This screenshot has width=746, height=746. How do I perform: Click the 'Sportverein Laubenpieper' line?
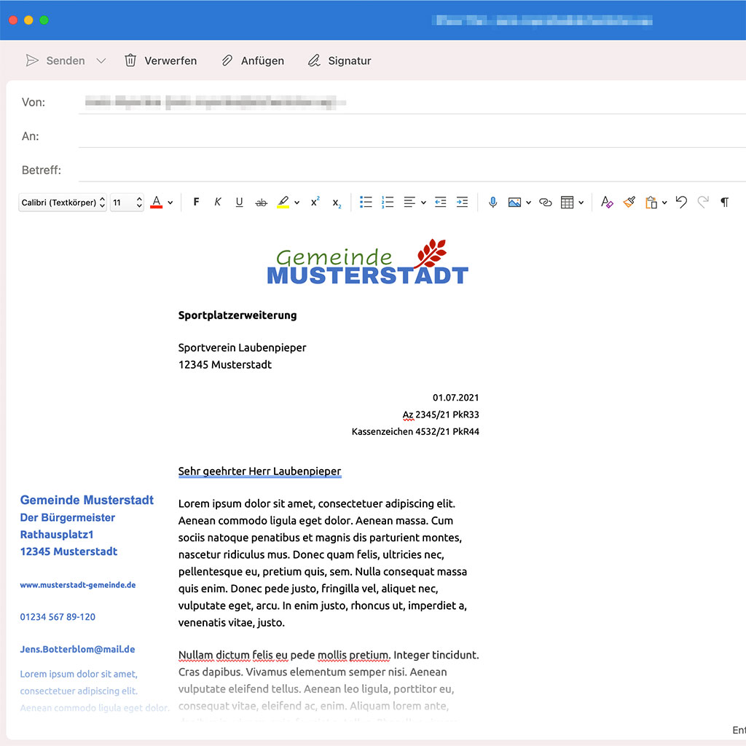242,348
